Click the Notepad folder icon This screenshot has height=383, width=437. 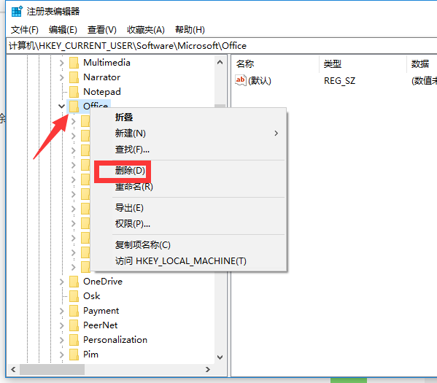pos(74,92)
